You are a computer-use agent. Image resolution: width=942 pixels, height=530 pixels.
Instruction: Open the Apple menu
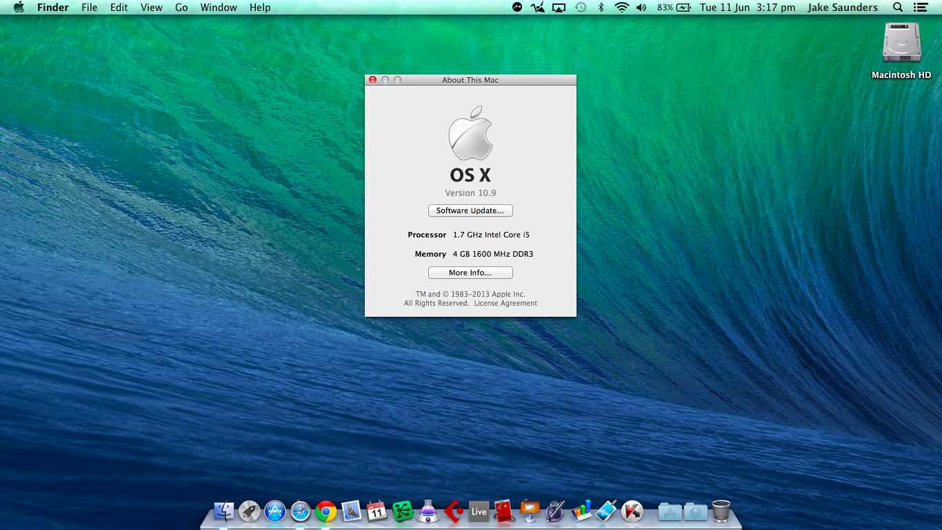point(19,8)
